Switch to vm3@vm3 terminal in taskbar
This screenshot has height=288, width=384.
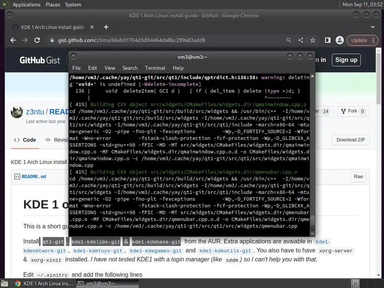tap(107, 283)
